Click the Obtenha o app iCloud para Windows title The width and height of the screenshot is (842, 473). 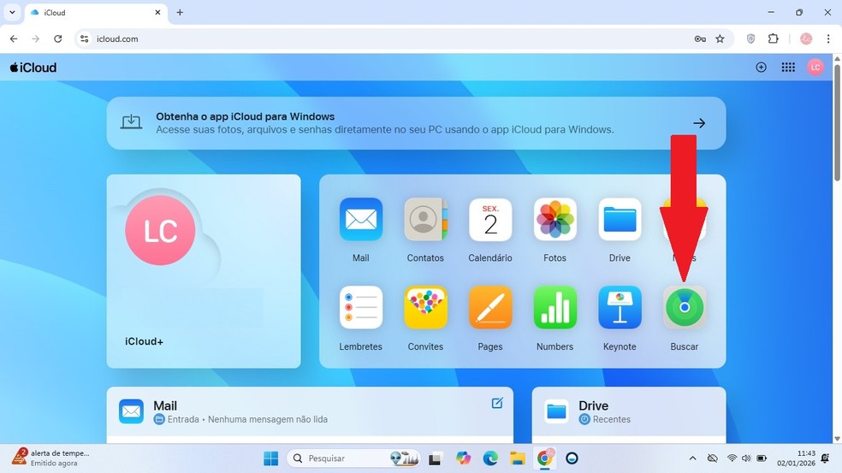point(245,116)
